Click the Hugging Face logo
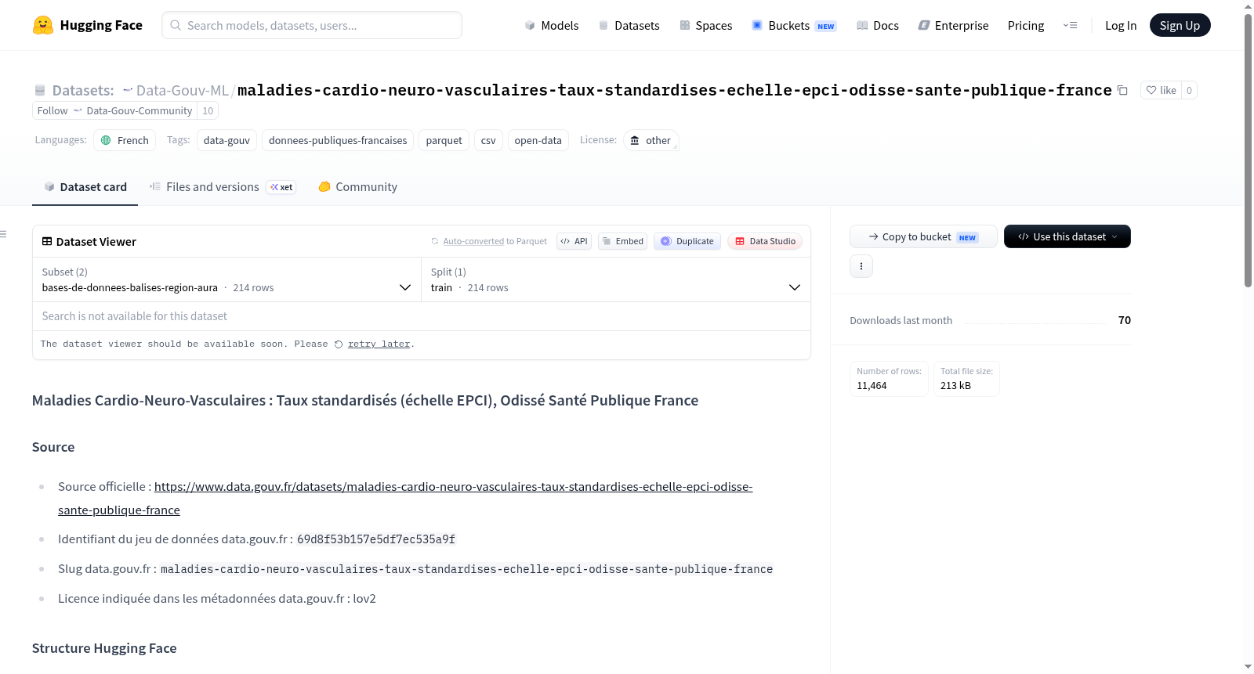The width and height of the screenshot is (1254, 674). pos(87,25)
